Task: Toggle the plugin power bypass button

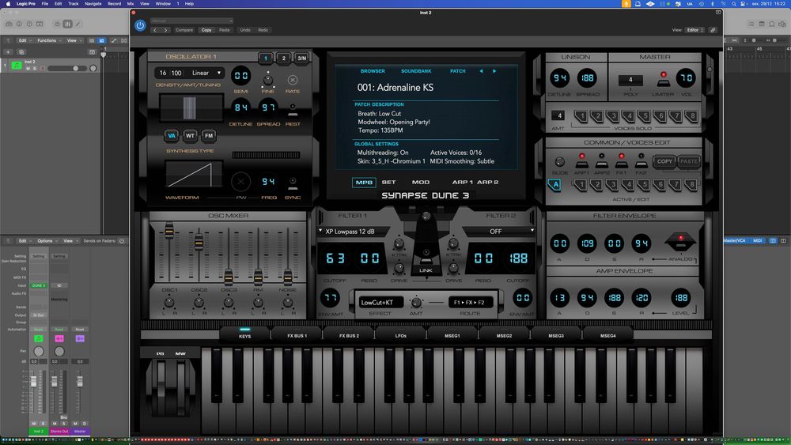Action: 140,25
